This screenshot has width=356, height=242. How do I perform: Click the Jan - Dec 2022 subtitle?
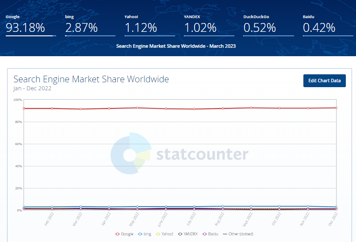[32, 88]
